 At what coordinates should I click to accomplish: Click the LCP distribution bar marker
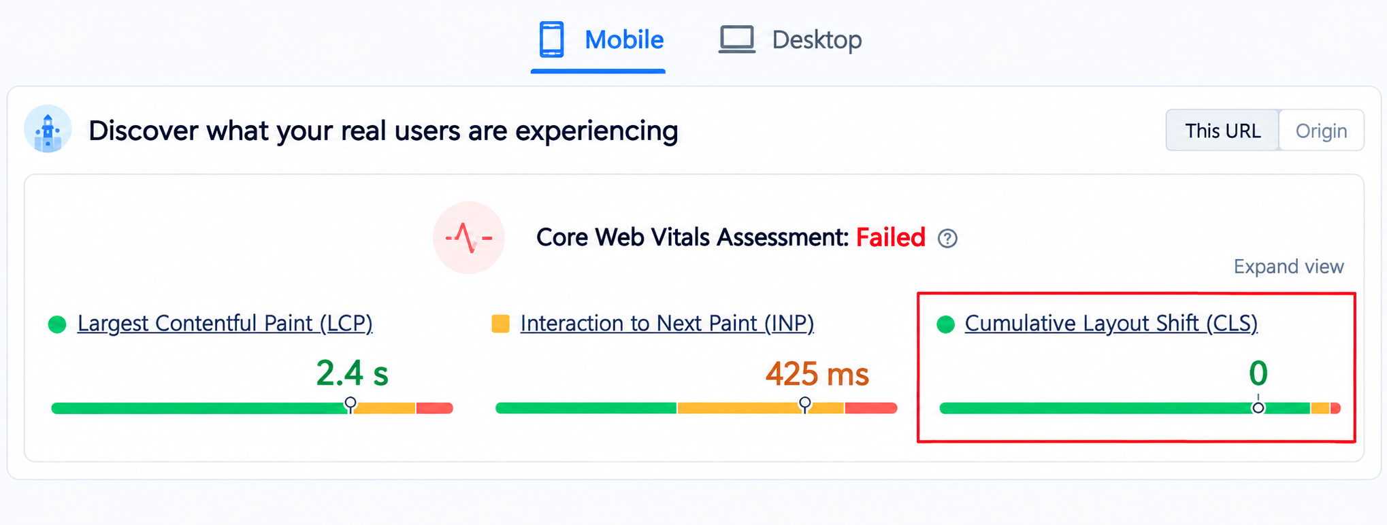(350, 405)
